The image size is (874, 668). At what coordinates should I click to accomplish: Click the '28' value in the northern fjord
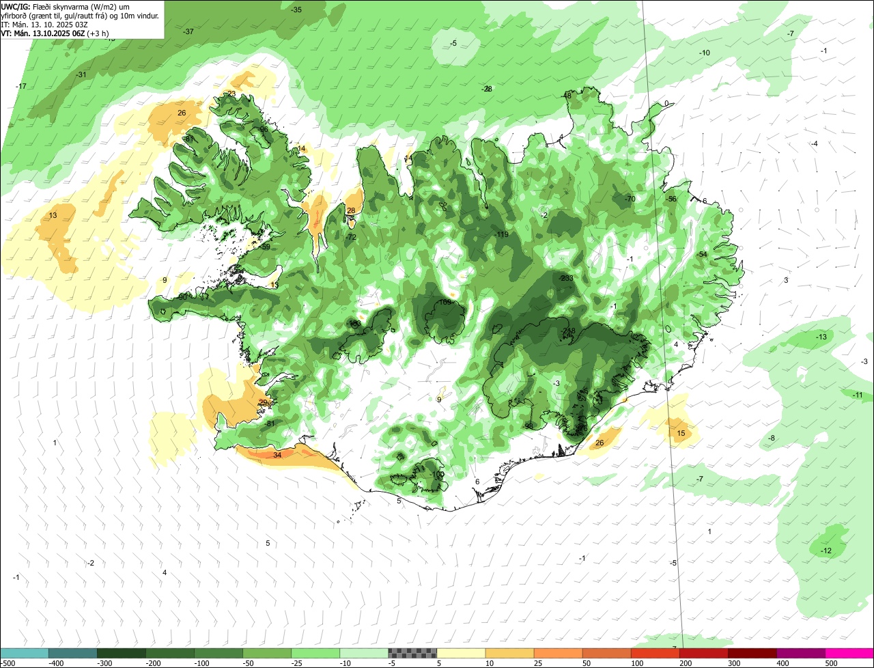click(x=351, y=211)
